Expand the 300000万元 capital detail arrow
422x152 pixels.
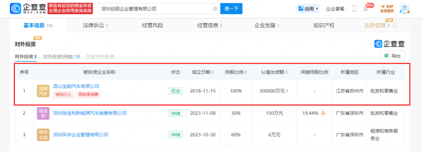[287, 91]
